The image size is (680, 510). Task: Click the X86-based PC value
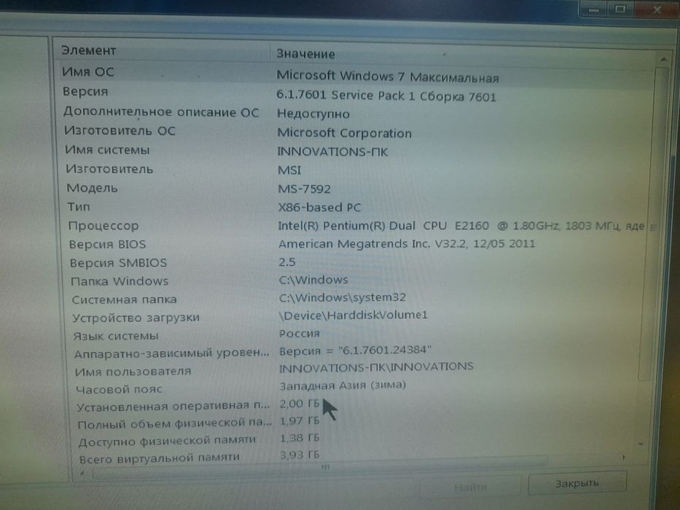pos(319,208)
